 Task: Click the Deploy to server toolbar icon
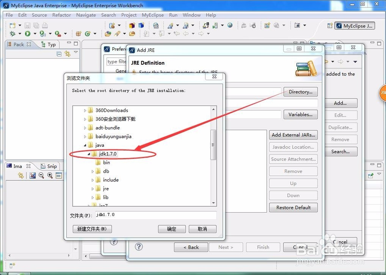click(206, 25)
